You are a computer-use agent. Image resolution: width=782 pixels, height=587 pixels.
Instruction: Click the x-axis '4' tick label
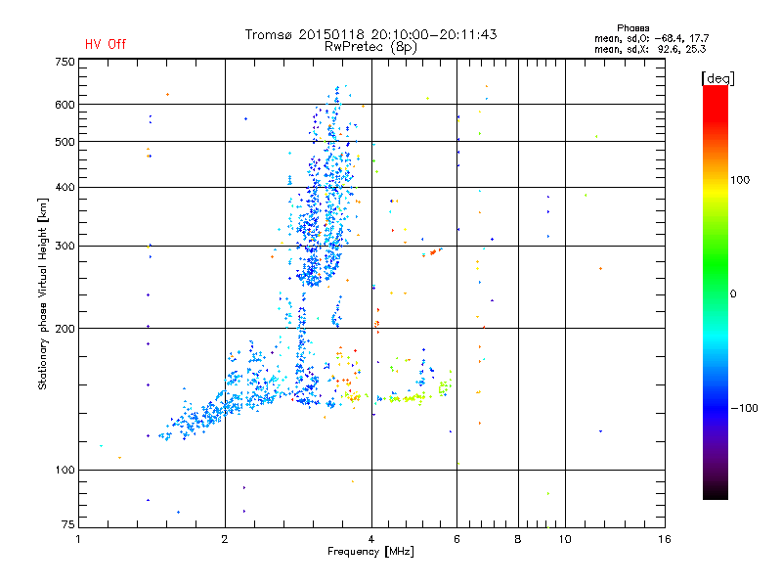(x=371, y=539)
